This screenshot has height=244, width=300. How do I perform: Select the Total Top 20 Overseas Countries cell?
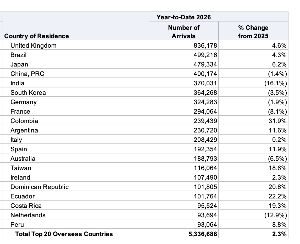click(x=64, y=234)
